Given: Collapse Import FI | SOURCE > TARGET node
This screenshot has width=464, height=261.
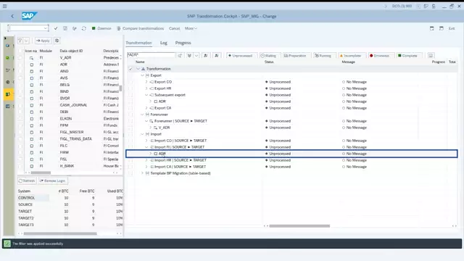Looking at the screenshot, I should click(x=146, y=147).
